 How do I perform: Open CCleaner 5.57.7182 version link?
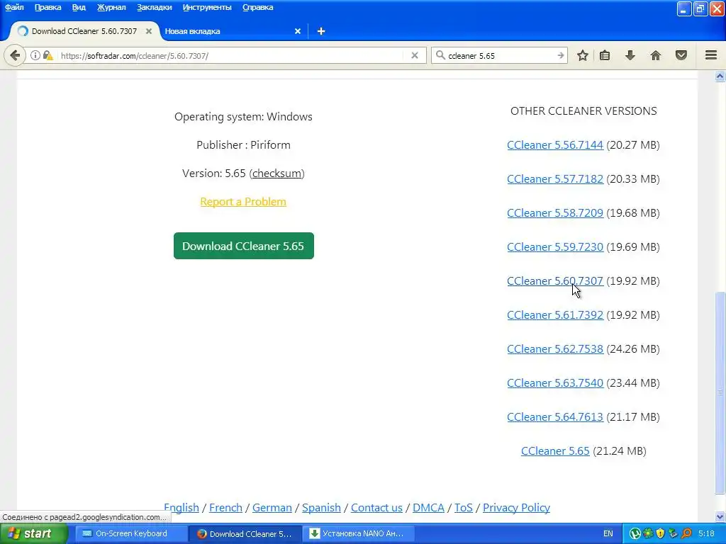coord(555,179)
